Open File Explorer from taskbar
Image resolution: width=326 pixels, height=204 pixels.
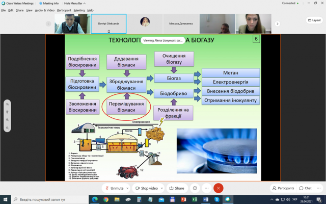click(x=117, y=199)
